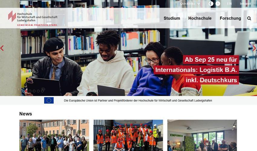
Task: Advance to next carousel slide arrow
Action: pyautogui.click(x=254, y=48)
